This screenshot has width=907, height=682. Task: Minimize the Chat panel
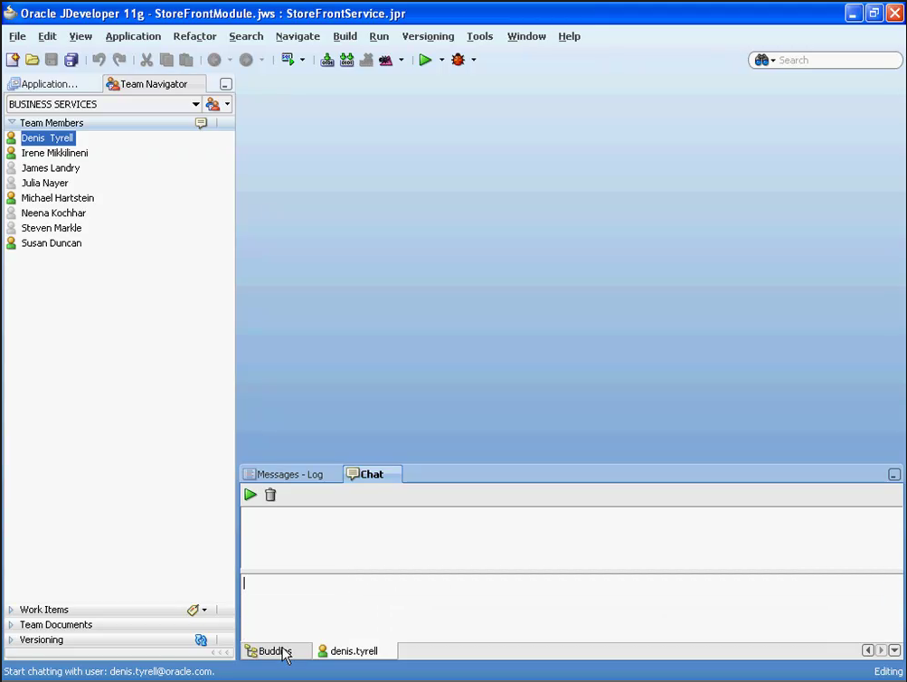point(894,474)
